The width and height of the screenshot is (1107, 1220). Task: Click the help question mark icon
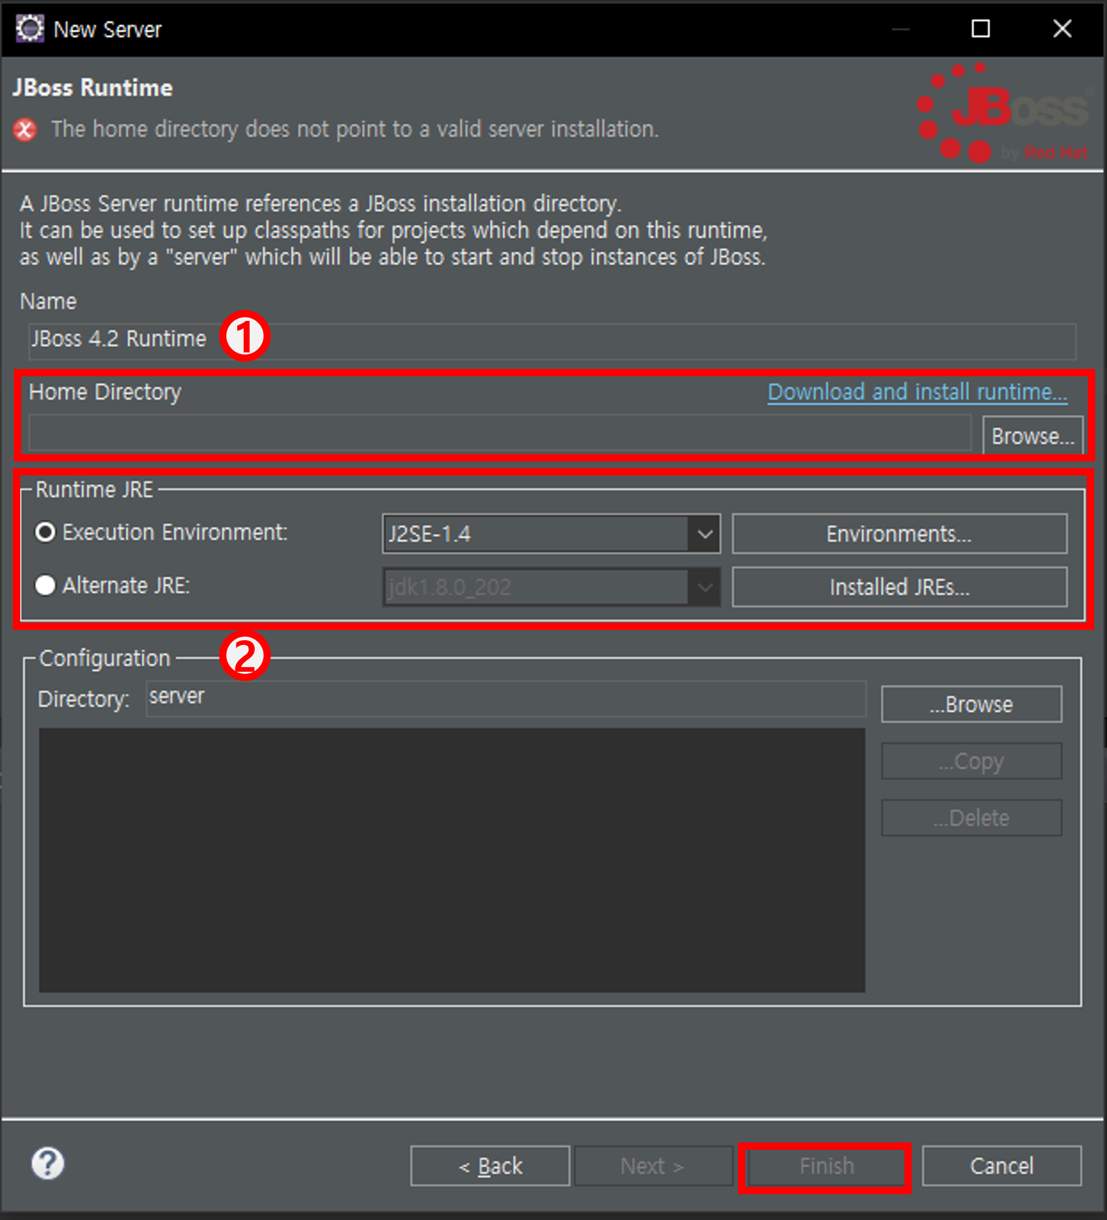coord(47,1163)
